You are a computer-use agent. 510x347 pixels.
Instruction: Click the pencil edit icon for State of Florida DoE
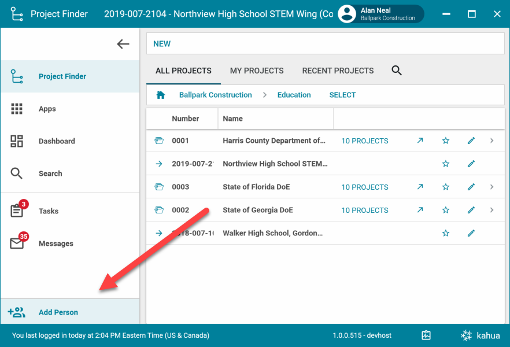(x=471, y=187)
